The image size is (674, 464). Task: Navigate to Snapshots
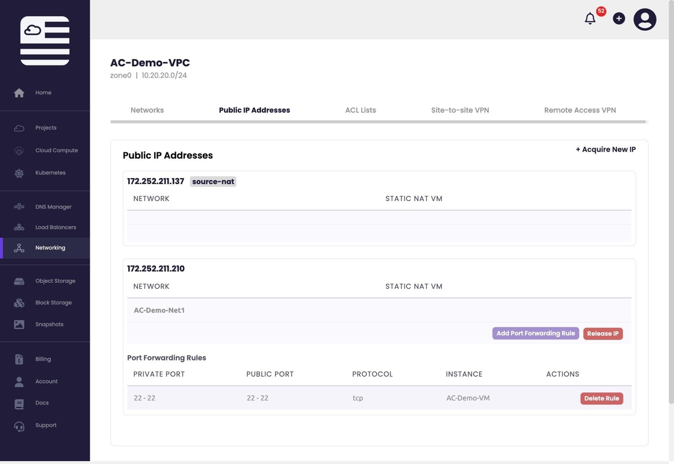click(49, 324)
